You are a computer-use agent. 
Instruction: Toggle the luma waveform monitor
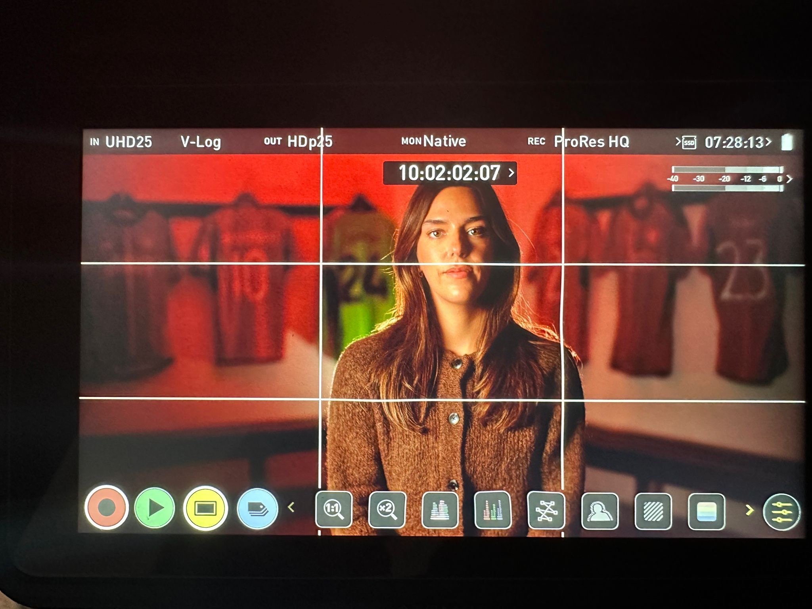pos(440,510)
